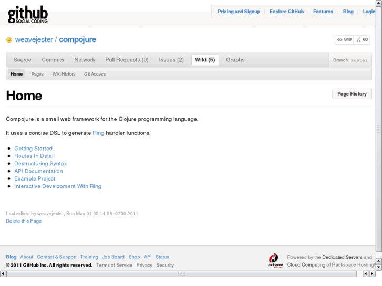Screen dimensions: 382x286
Task: Open Interactive Development With Ring page
Action: 58,186
